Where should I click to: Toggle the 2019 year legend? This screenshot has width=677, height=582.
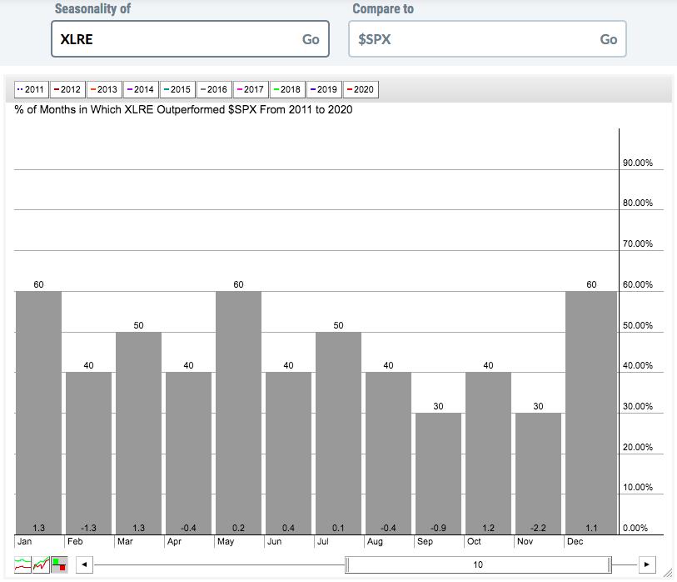[324, 89]
